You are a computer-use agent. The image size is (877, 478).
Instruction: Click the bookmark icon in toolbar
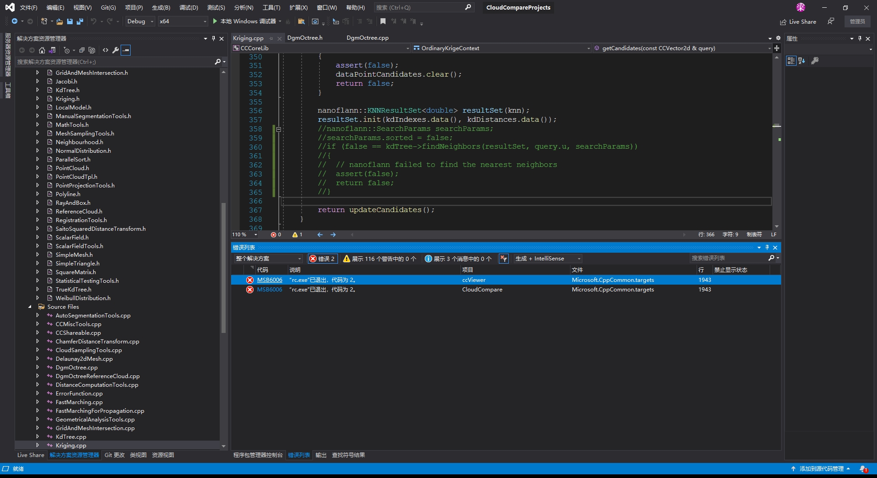383,21
